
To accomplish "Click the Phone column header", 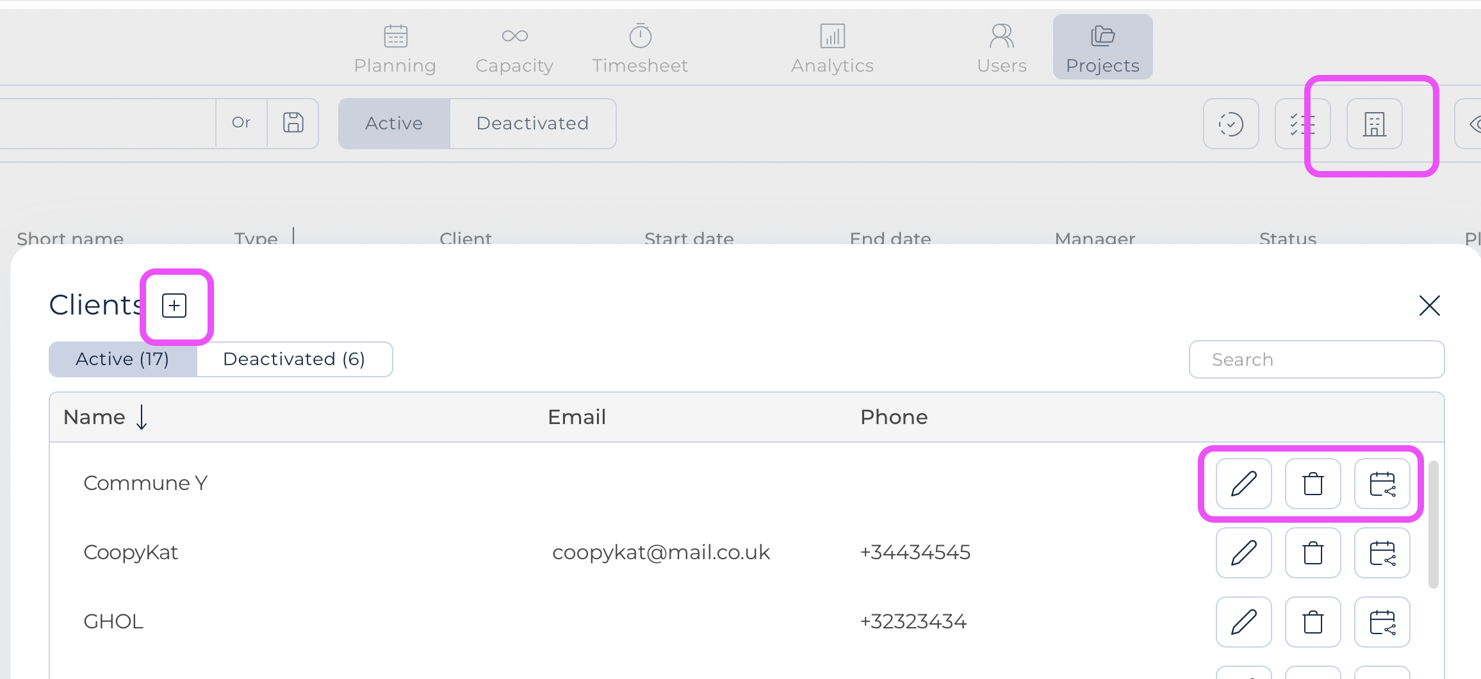I will click(894, 417).
